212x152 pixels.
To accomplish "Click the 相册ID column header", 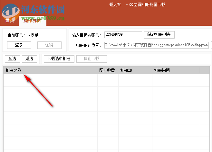I will pyautogui.click(x=135, y=70).
